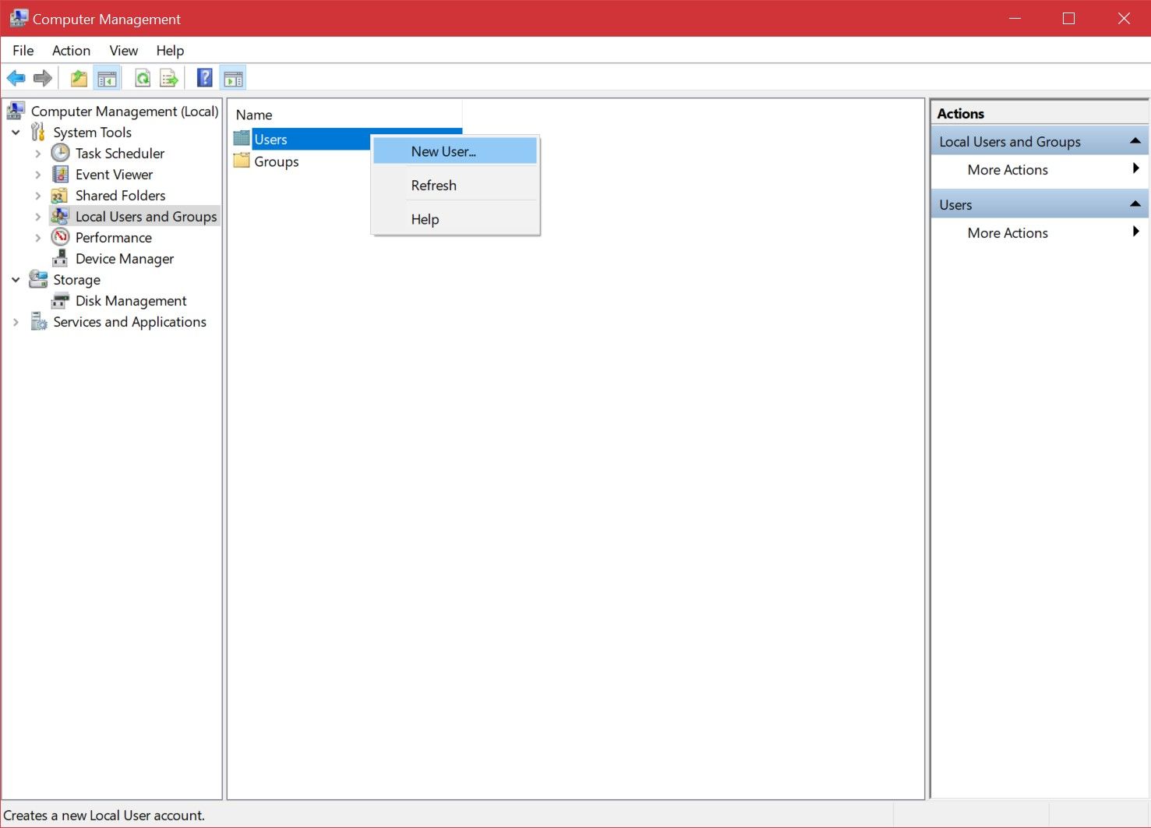
Task: Open Disk Management from the tree
Action: 130,301
